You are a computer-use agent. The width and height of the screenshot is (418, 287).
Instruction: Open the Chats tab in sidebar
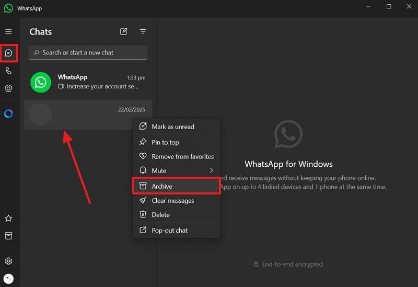tap(8, 53)
